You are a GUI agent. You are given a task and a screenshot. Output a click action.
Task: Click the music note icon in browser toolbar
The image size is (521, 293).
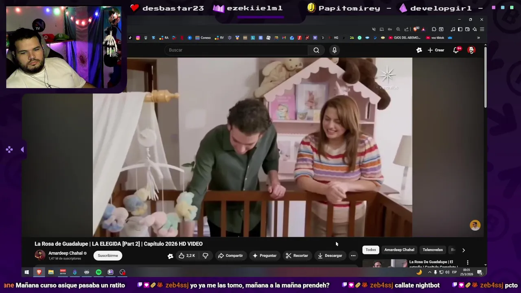(x=453, y=29)
